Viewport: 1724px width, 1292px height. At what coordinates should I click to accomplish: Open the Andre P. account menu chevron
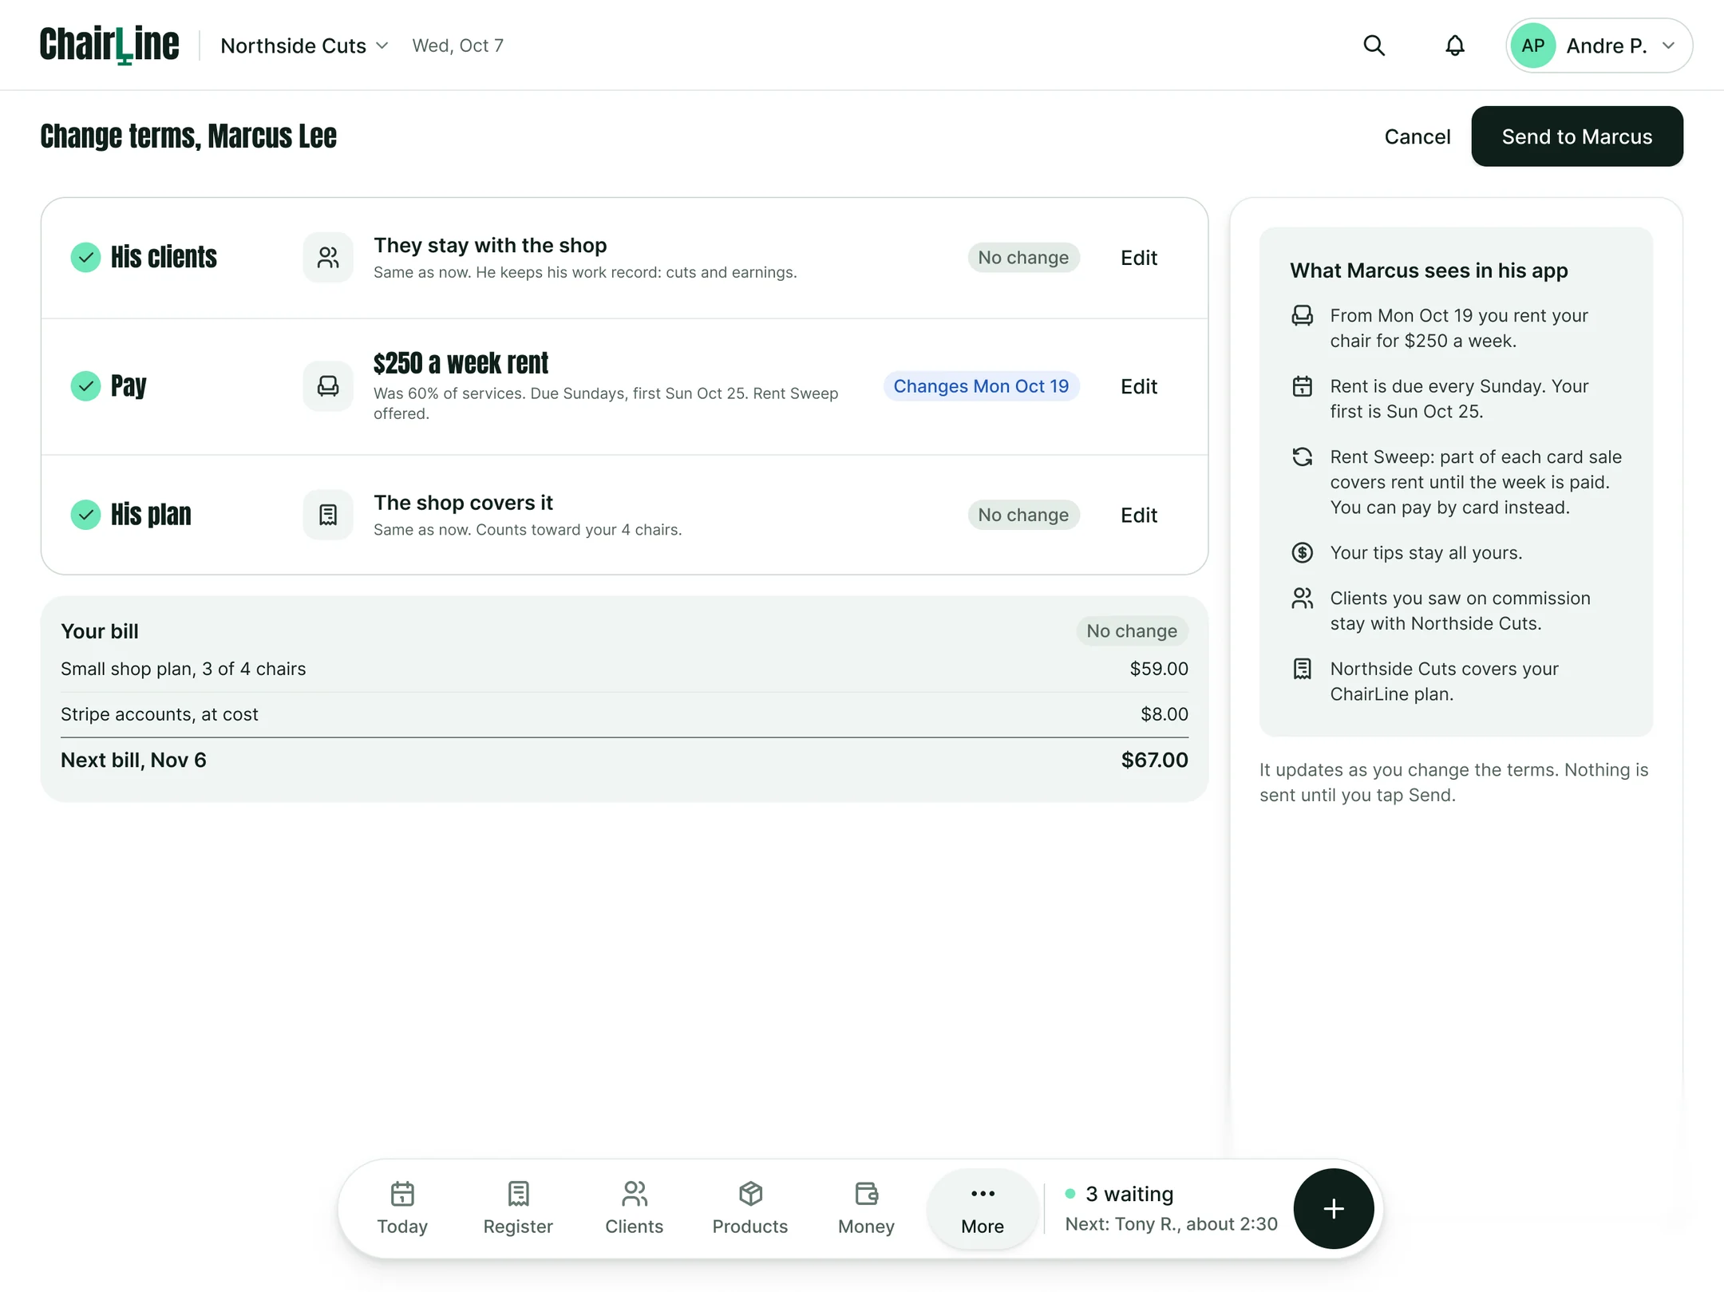1668,45
